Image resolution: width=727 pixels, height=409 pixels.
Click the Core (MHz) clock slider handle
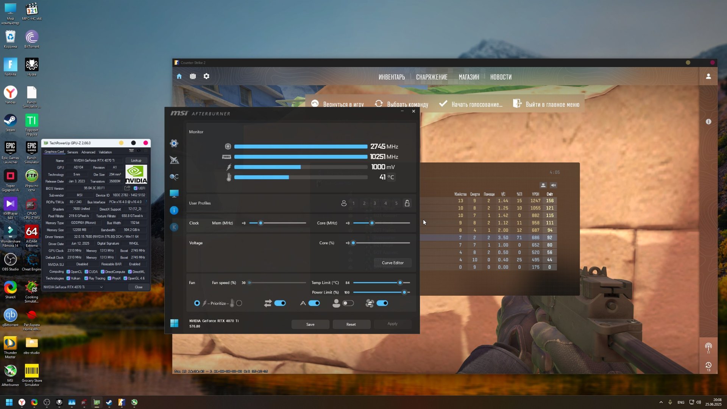[x=372, y=223]
